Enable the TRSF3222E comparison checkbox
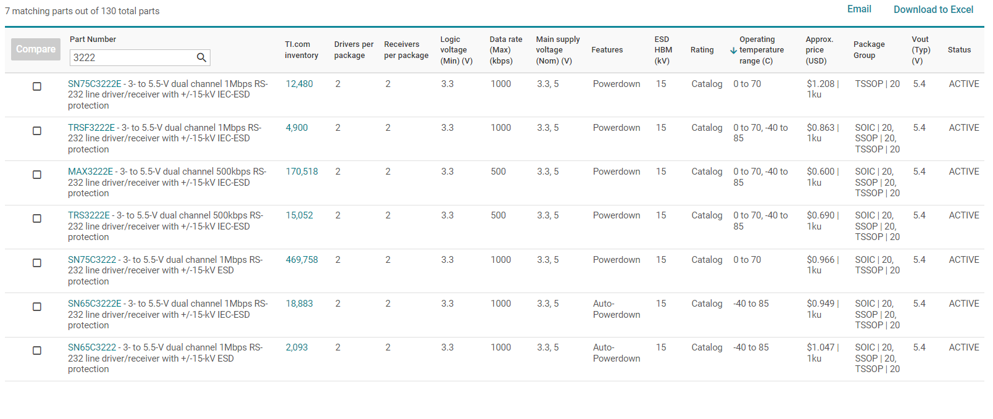The image size is (993, 419). (37, 131)
